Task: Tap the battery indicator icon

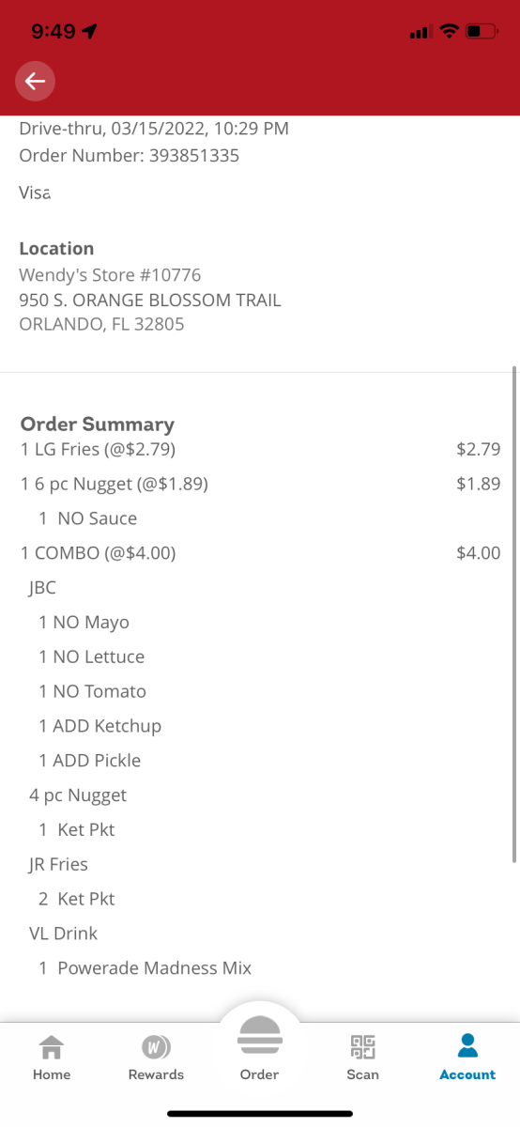Action: (x=482, y=32)
